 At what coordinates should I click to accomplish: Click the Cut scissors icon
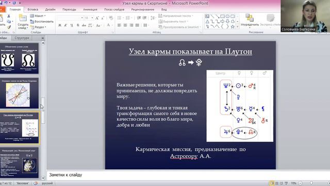tap(9, 16)
